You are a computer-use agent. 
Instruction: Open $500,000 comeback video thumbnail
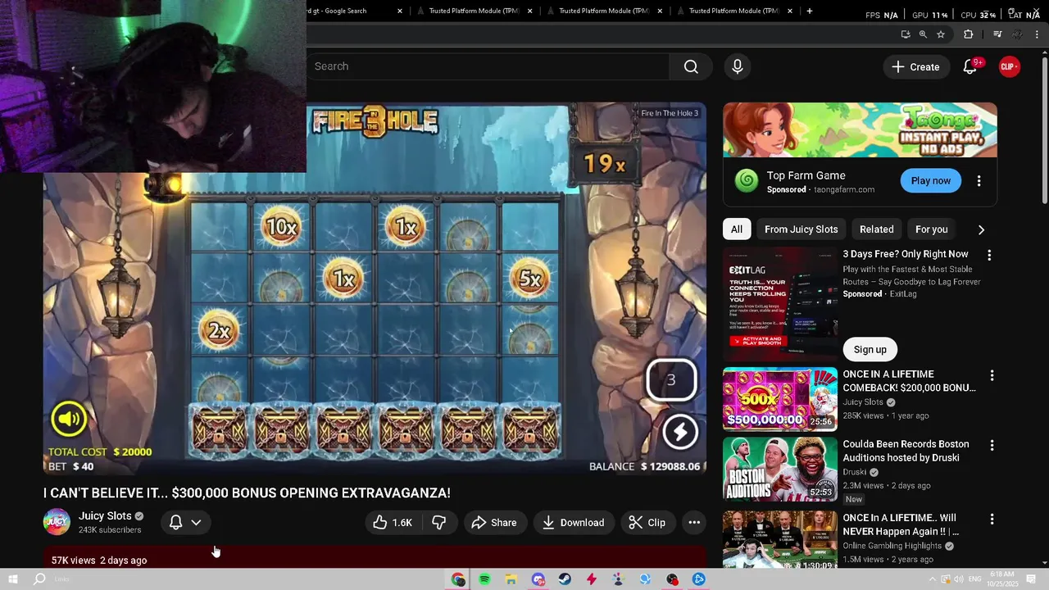780,399
